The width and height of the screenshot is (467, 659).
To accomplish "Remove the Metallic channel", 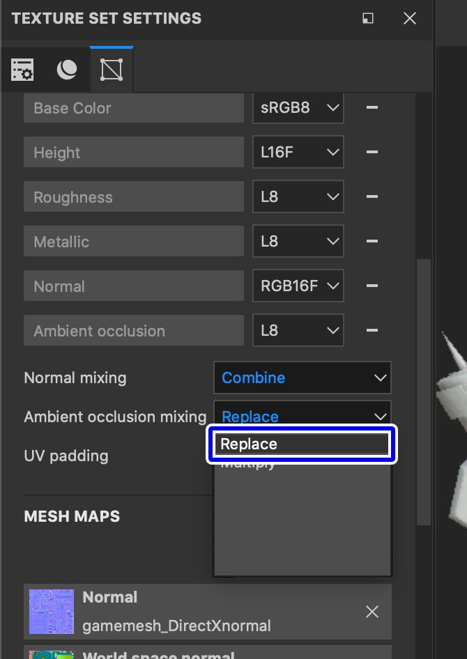I will pyautogui.click(x=372, y=241).
